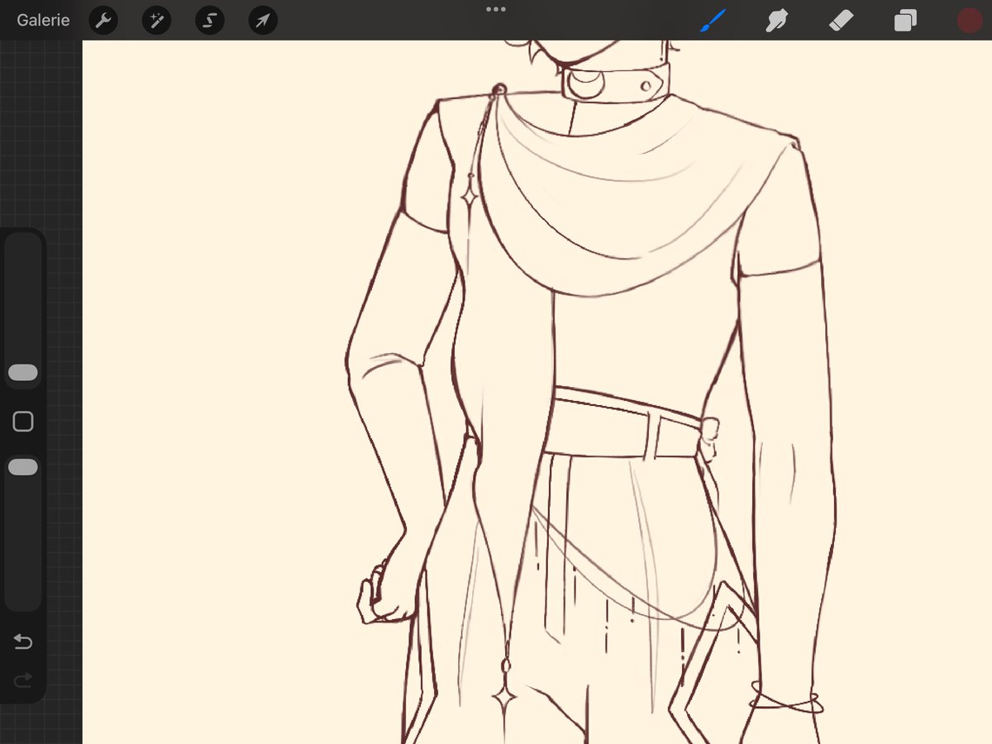Image resolution: width=992 pixels, height=744 pixels.
Task: Open the Layers panel
Action: click(x=905, y=21)
